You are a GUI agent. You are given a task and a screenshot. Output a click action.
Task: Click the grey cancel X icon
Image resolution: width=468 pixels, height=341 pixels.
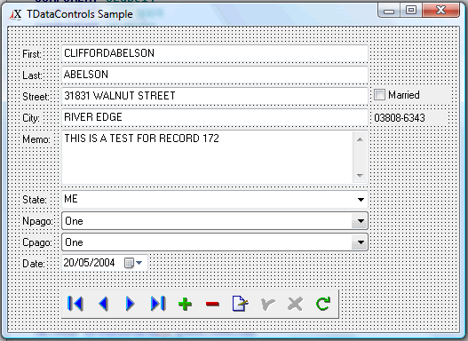295,304
